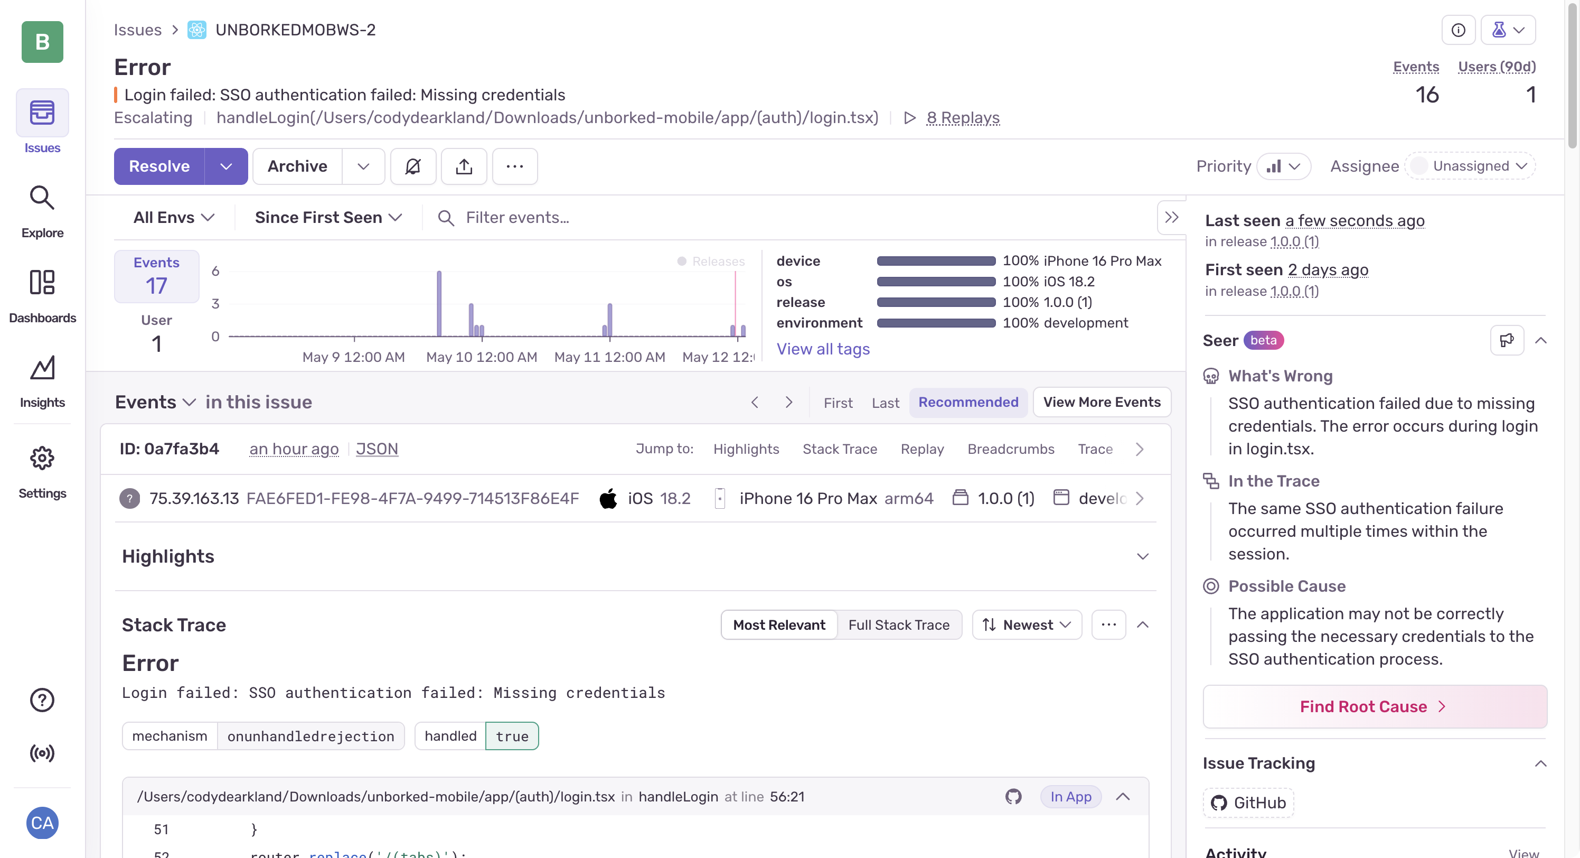This screenshot has width=1580, height=858.
Task: Select the Last event tab
Action: pos(885,403)
